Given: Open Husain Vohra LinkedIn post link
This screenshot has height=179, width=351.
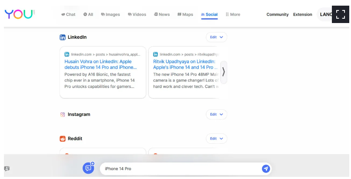Looking at the screenshot, I should click(100, 64).
